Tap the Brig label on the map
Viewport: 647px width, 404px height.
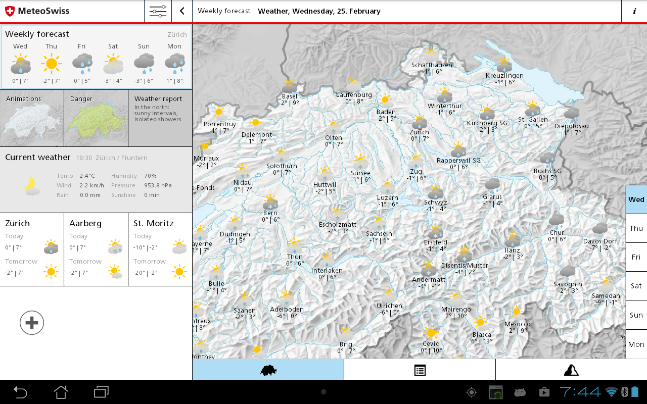point(346,344)
